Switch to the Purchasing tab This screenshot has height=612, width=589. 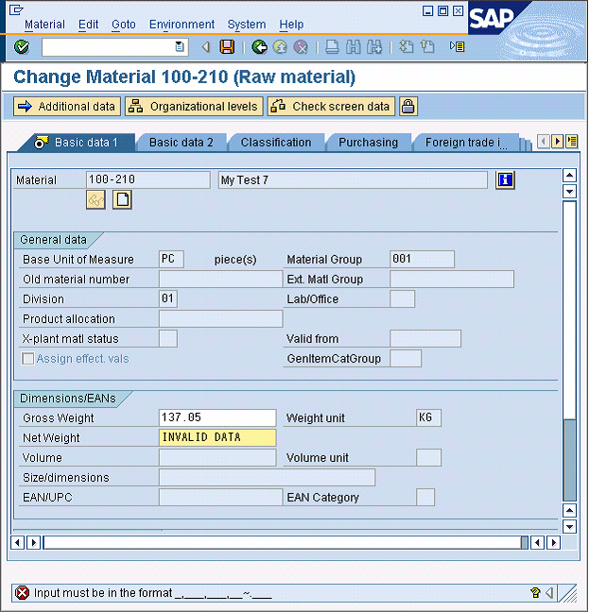coord(368,143)
